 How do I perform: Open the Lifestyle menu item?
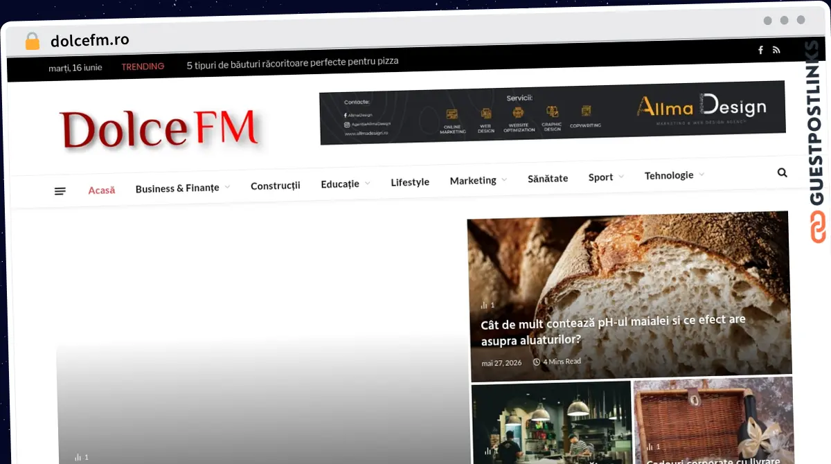410,182
